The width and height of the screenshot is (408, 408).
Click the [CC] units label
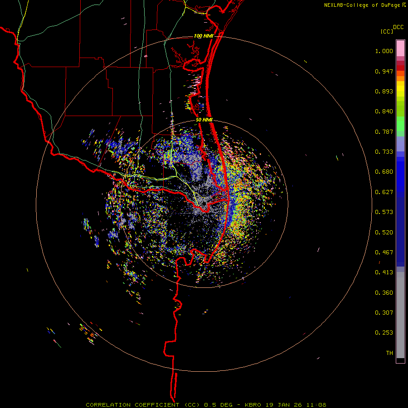click(x=387, y=31)
